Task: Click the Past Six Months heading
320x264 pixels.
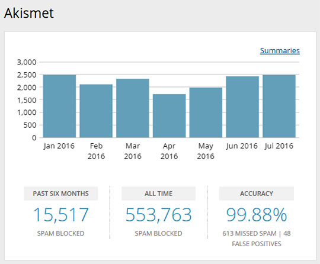Action: tap(60, 194)
